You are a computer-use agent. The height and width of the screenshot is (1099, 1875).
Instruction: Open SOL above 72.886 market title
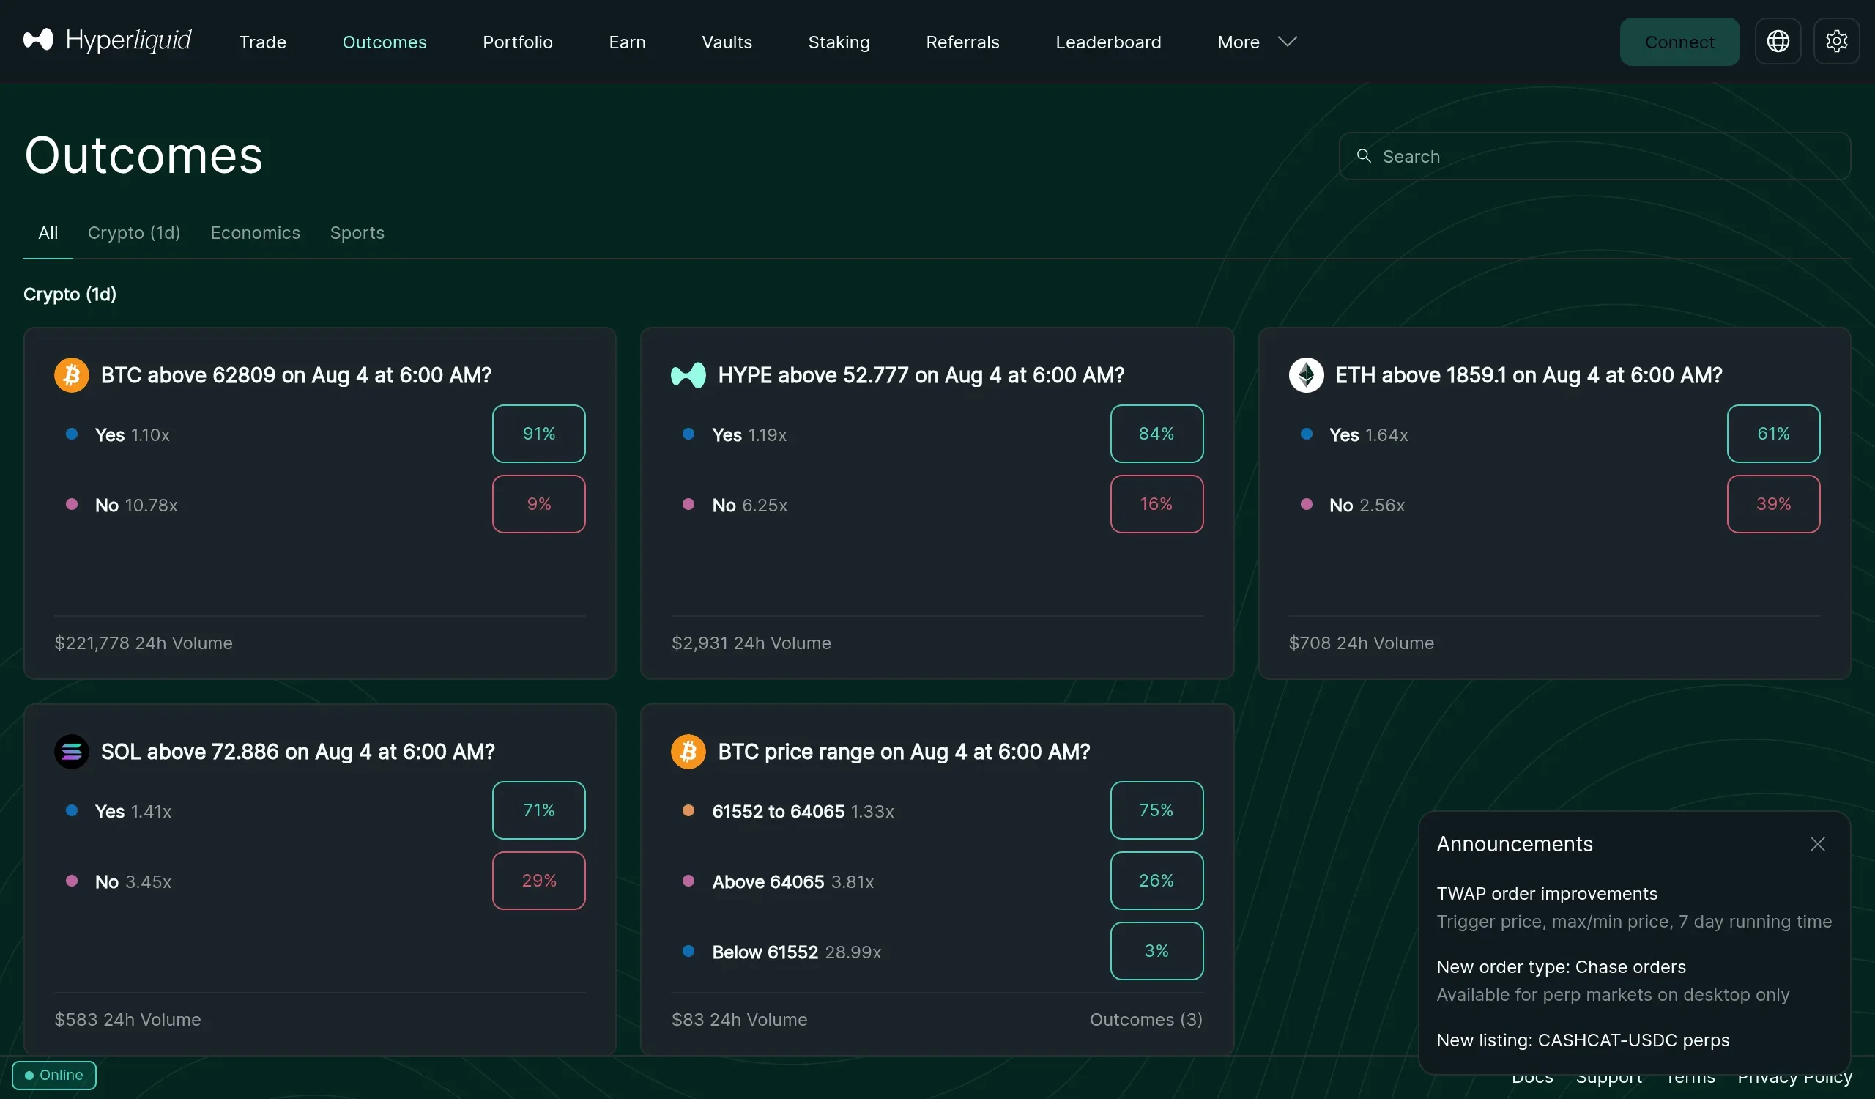[297, 752]
